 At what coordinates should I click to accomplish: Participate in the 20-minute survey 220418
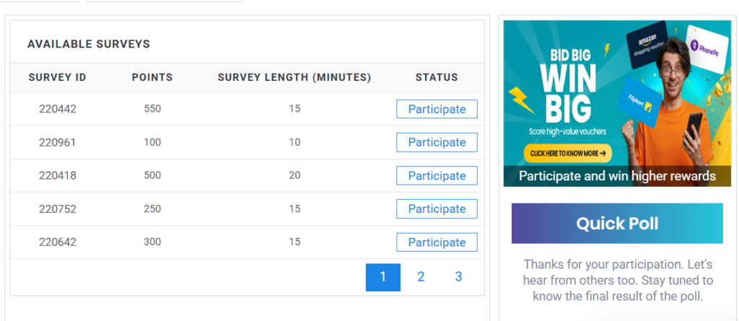coord(437,175)
